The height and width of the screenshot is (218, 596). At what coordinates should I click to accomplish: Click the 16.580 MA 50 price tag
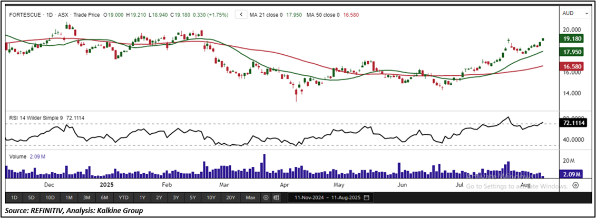coord(571,66)
